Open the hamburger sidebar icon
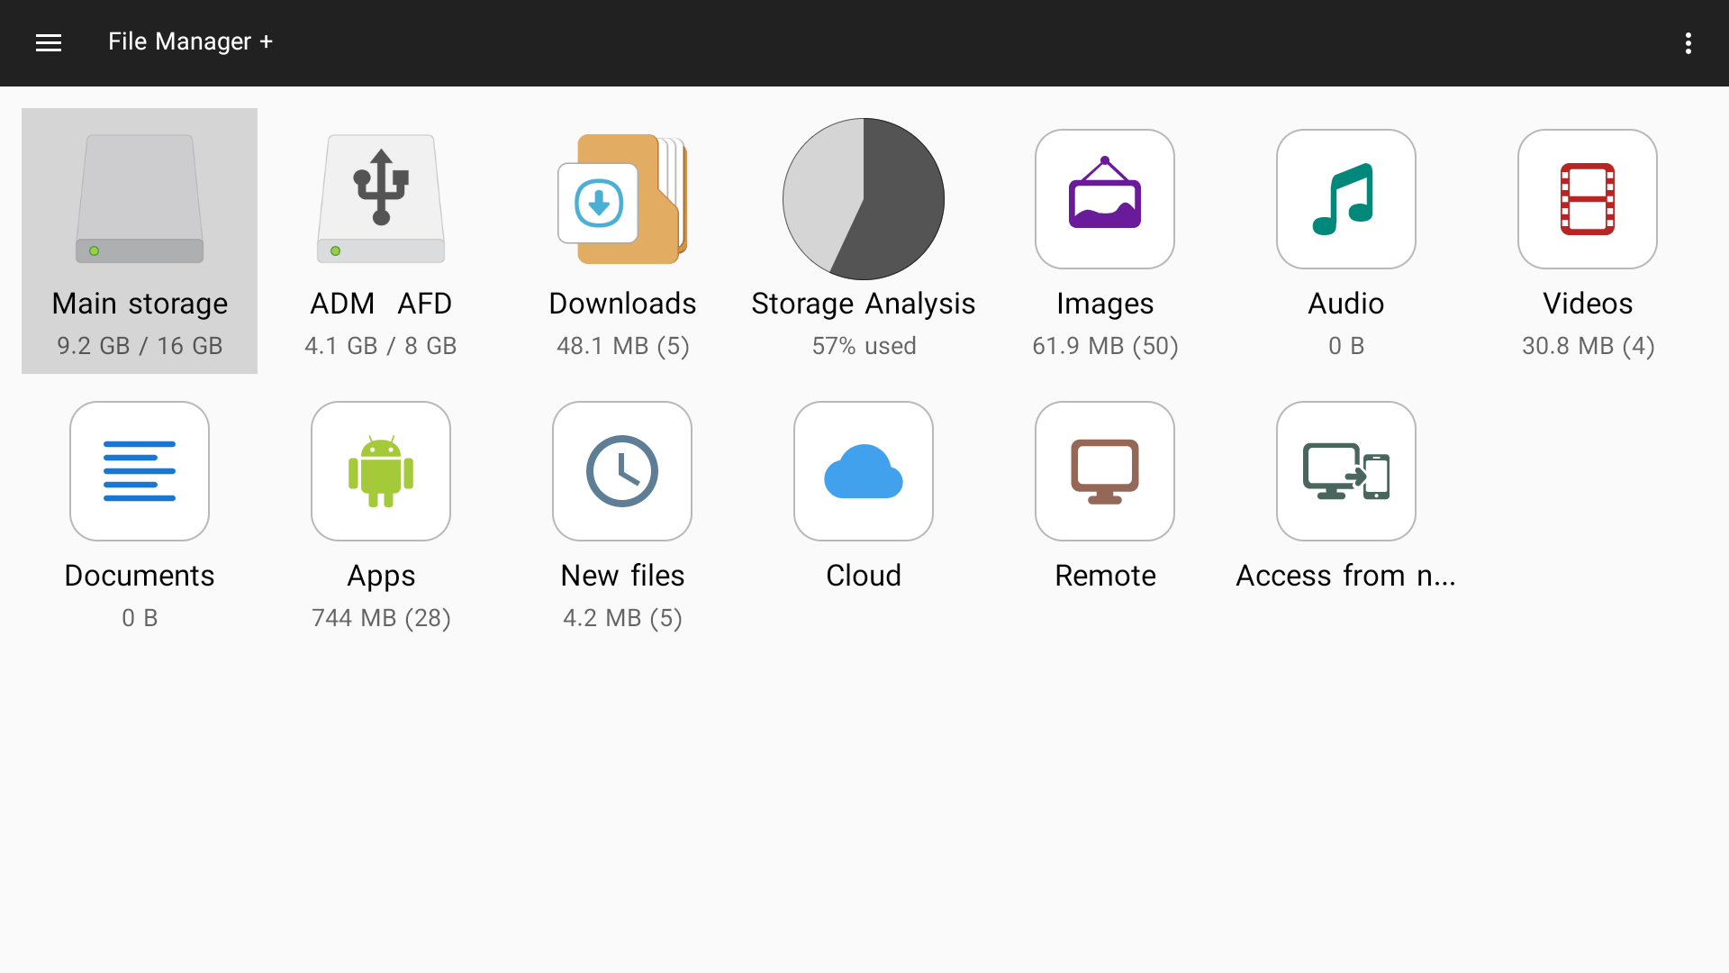The image size is (1729, 973). (49, 42)
